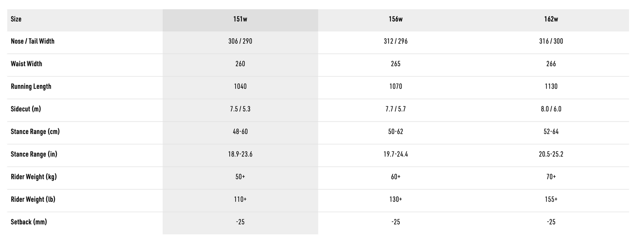
Task: Click the 265 waist width value
Action: click(395, 64)
